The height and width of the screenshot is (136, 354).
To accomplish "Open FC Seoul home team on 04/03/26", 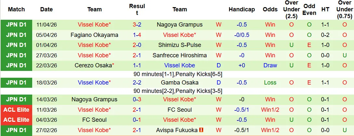I will (x=94, y=120).
